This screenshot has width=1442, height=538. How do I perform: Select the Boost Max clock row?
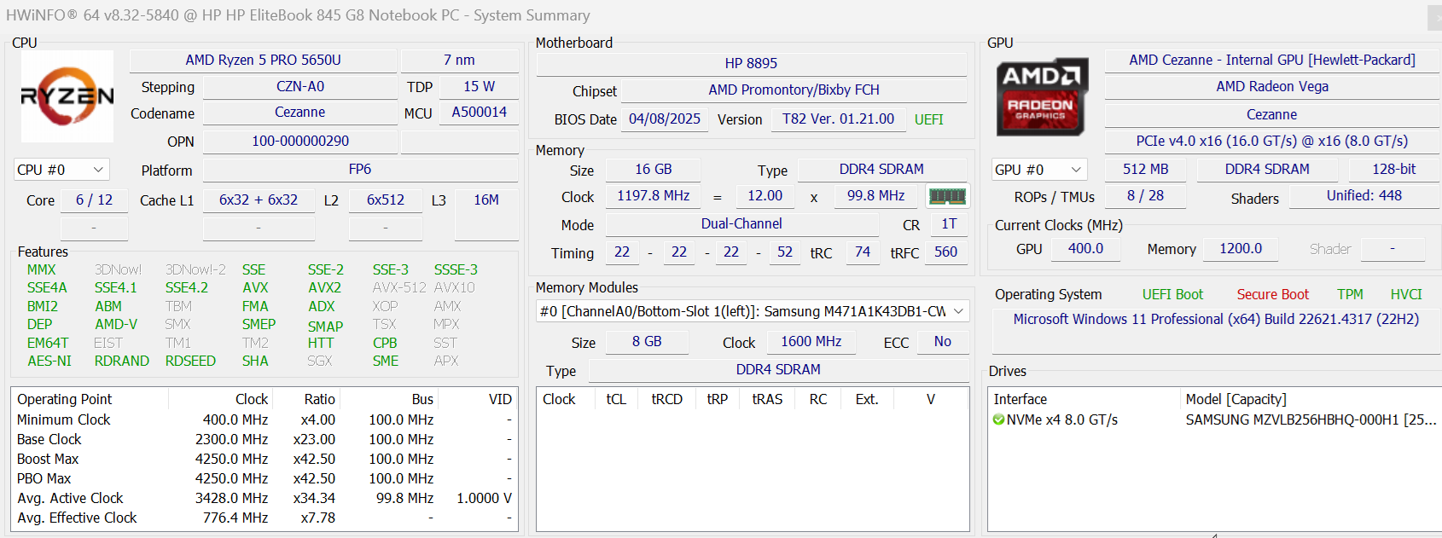point(48,459)
